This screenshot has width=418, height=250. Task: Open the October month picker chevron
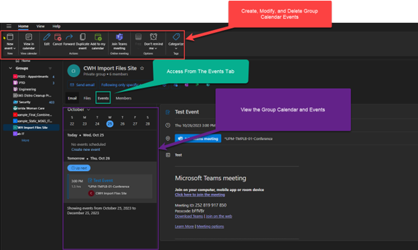(x=88, y=110)
